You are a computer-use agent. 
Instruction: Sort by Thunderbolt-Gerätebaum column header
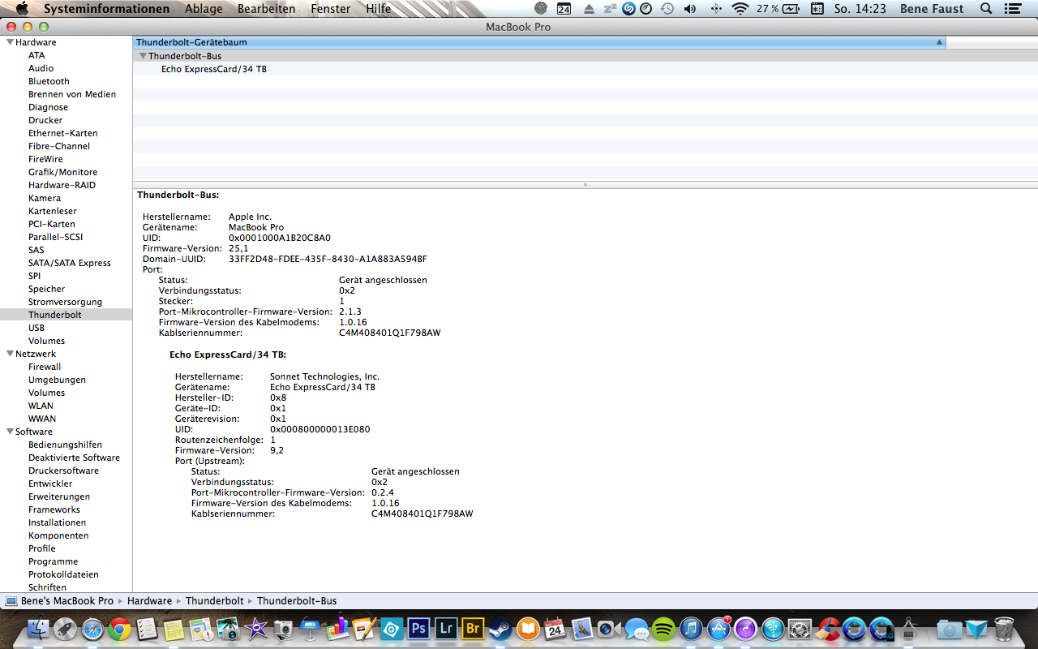(539, 42)
